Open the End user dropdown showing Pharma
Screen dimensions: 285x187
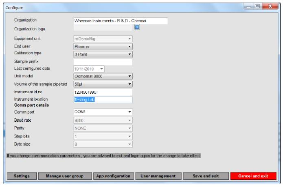(103, 47)
